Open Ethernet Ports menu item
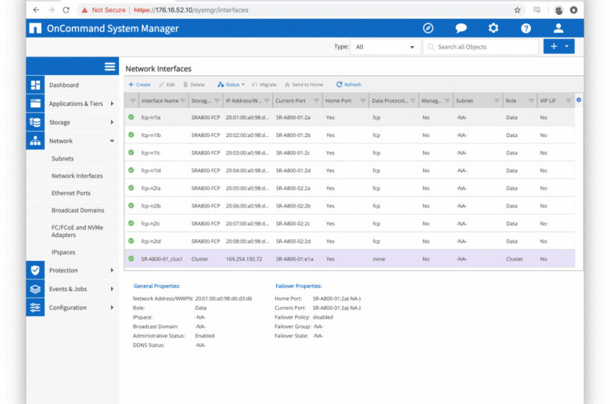This screenshot has width=610, height=404. pos(71,193)
